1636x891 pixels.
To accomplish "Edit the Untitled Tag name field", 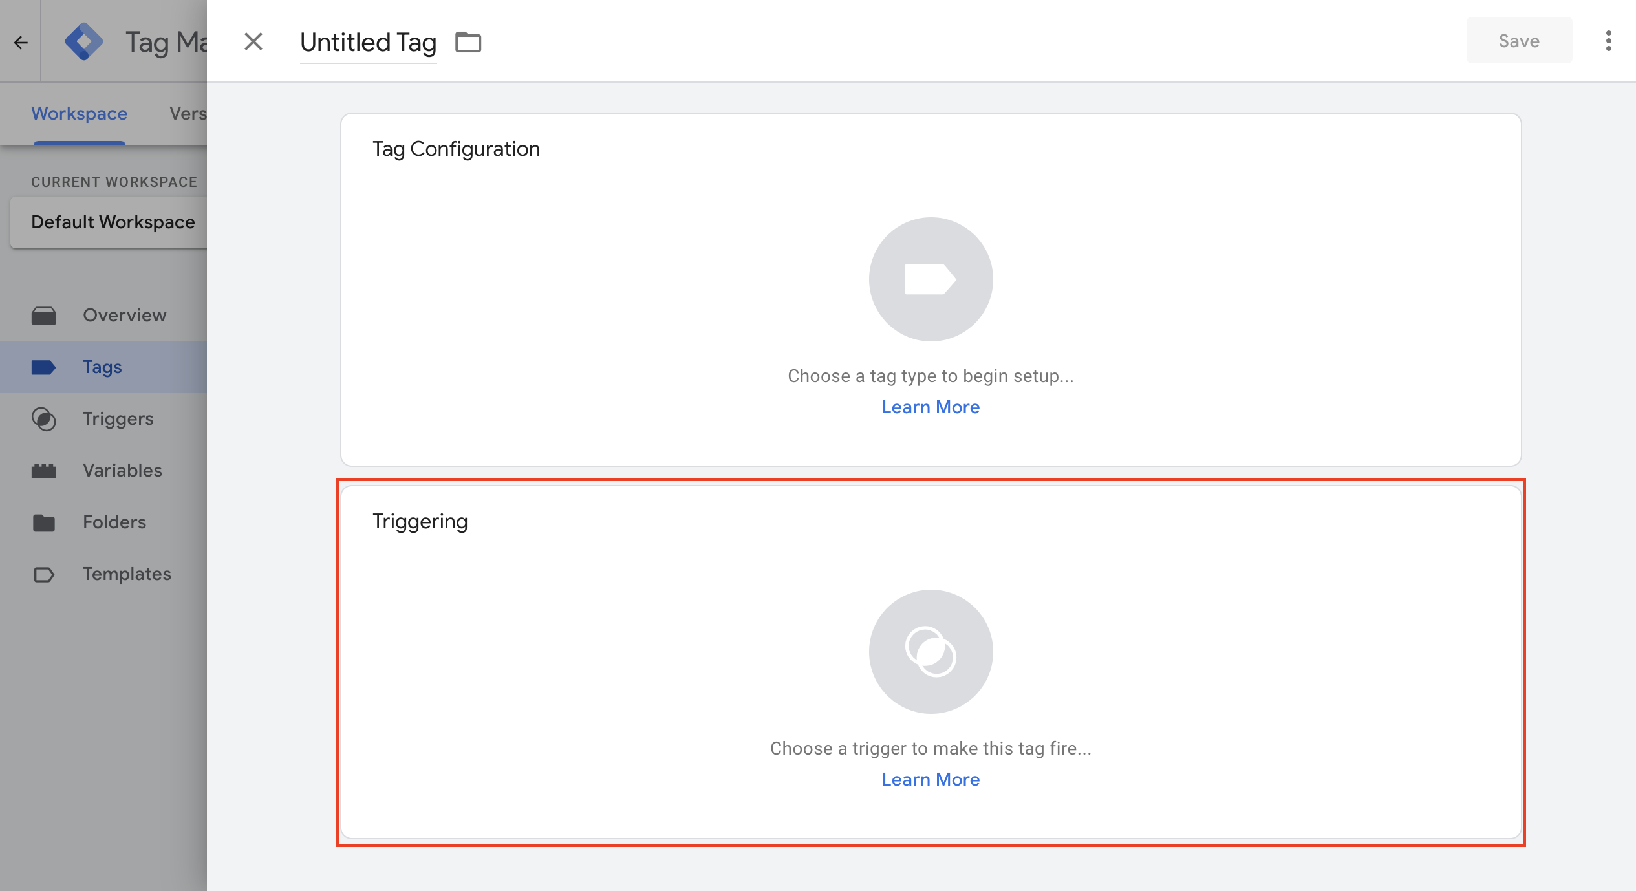I will pyautogui.click(x=369, y=43).
